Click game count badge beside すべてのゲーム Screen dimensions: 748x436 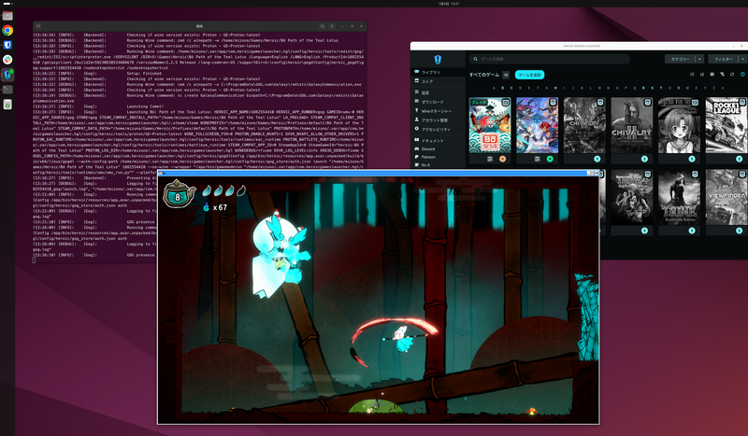click(506, 75)
